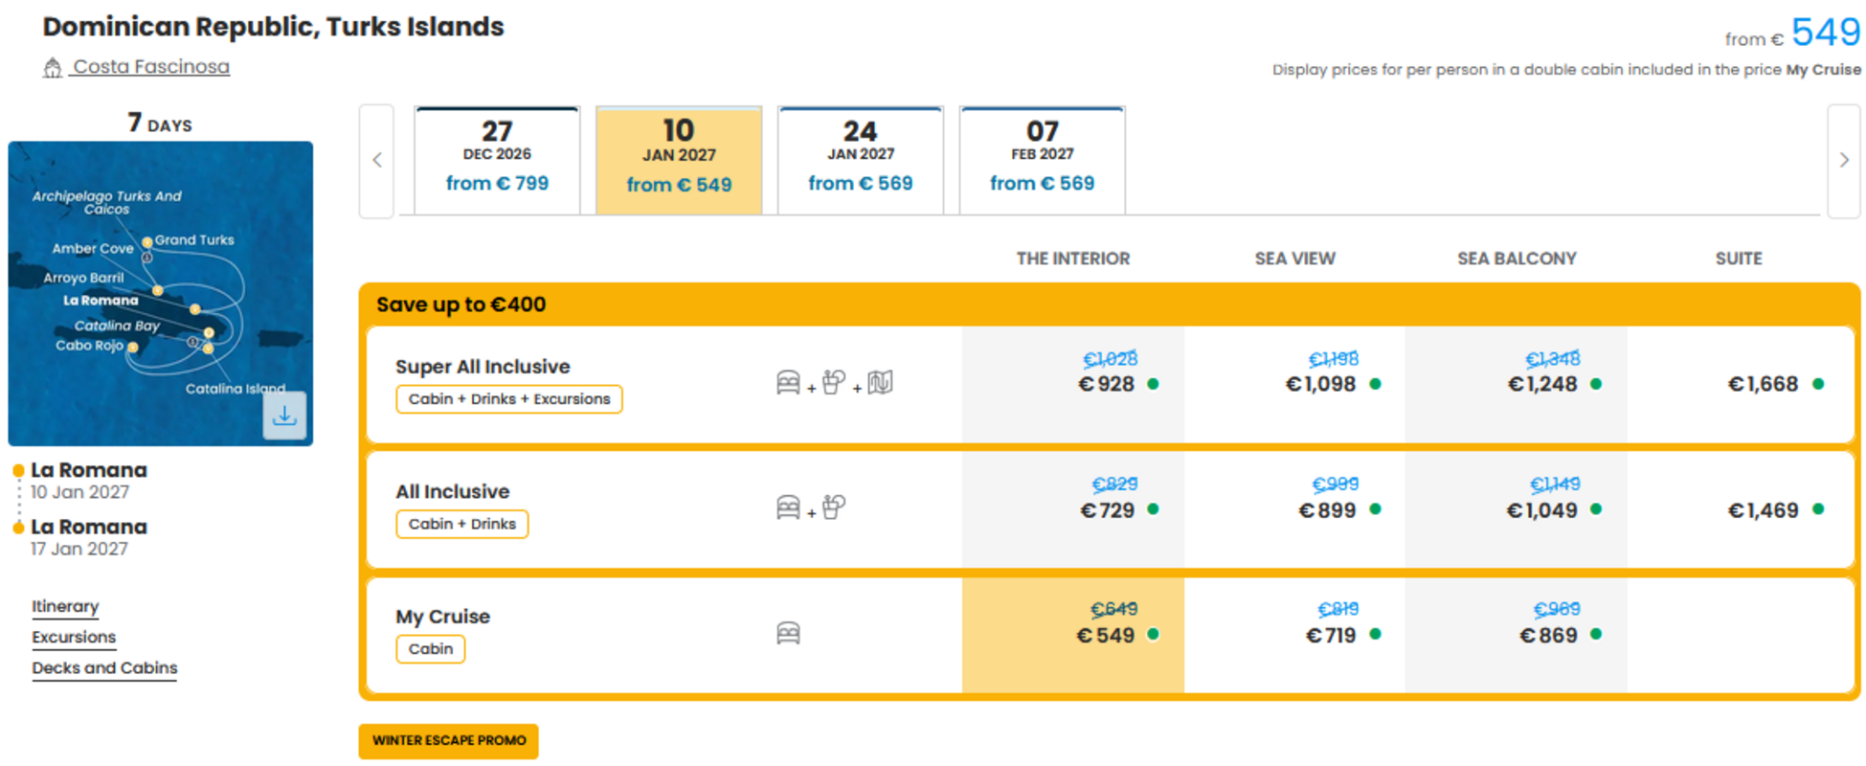Click the cabin bed icon in My Cruise row
Image resolution: width=1866 pixels, height=766 pixels.
coord(788,633)
